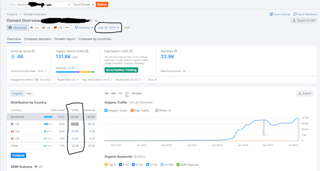Viewport: 320px width, 171px height.
Task: Click Export to PDF button
Action: point(304,20)
